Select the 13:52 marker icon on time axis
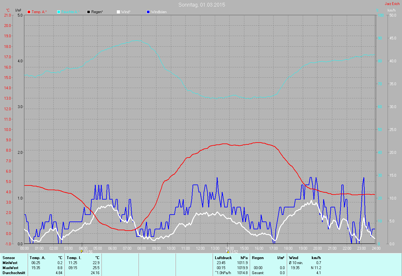This screenshot has height=276, width=402. [227, 251]
